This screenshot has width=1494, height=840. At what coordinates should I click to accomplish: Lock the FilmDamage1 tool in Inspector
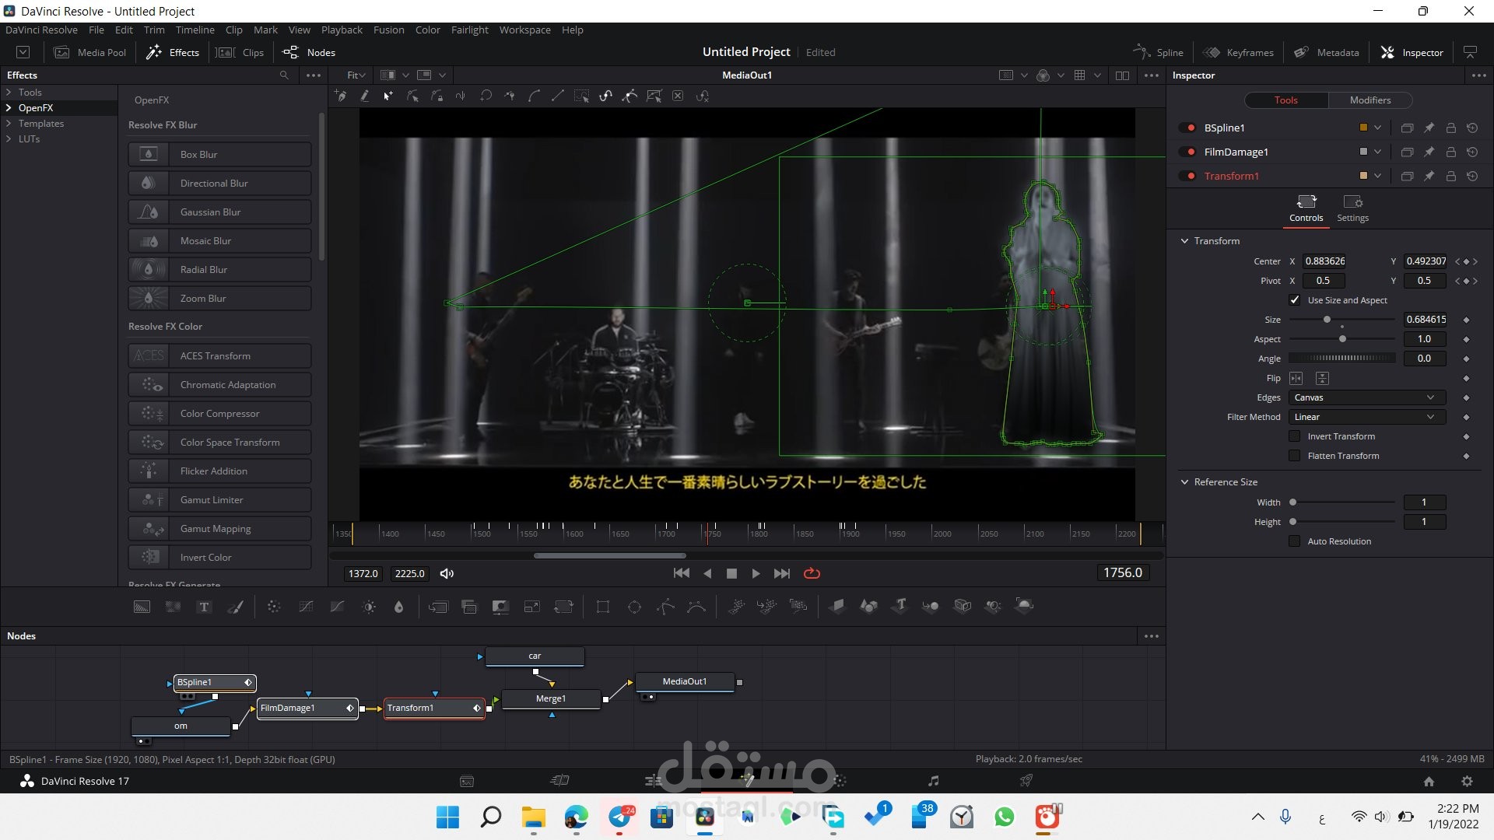click(x=1450, y=152)
